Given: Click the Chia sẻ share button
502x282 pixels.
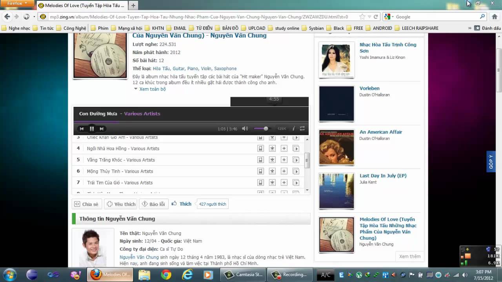Looking at the screenshot, I should coord(87,204).
